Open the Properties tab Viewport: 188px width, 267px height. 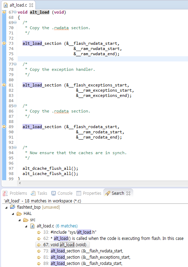click(89, 193)
